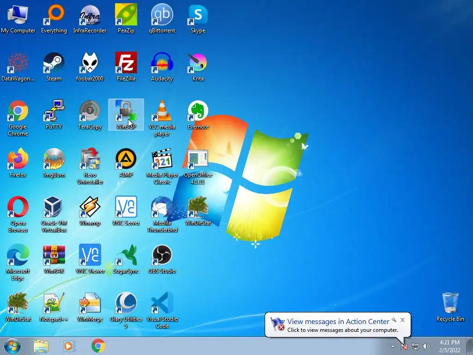Launch Skype from desktop
This screenshot has width=473, height=355.
pos(198,19)
